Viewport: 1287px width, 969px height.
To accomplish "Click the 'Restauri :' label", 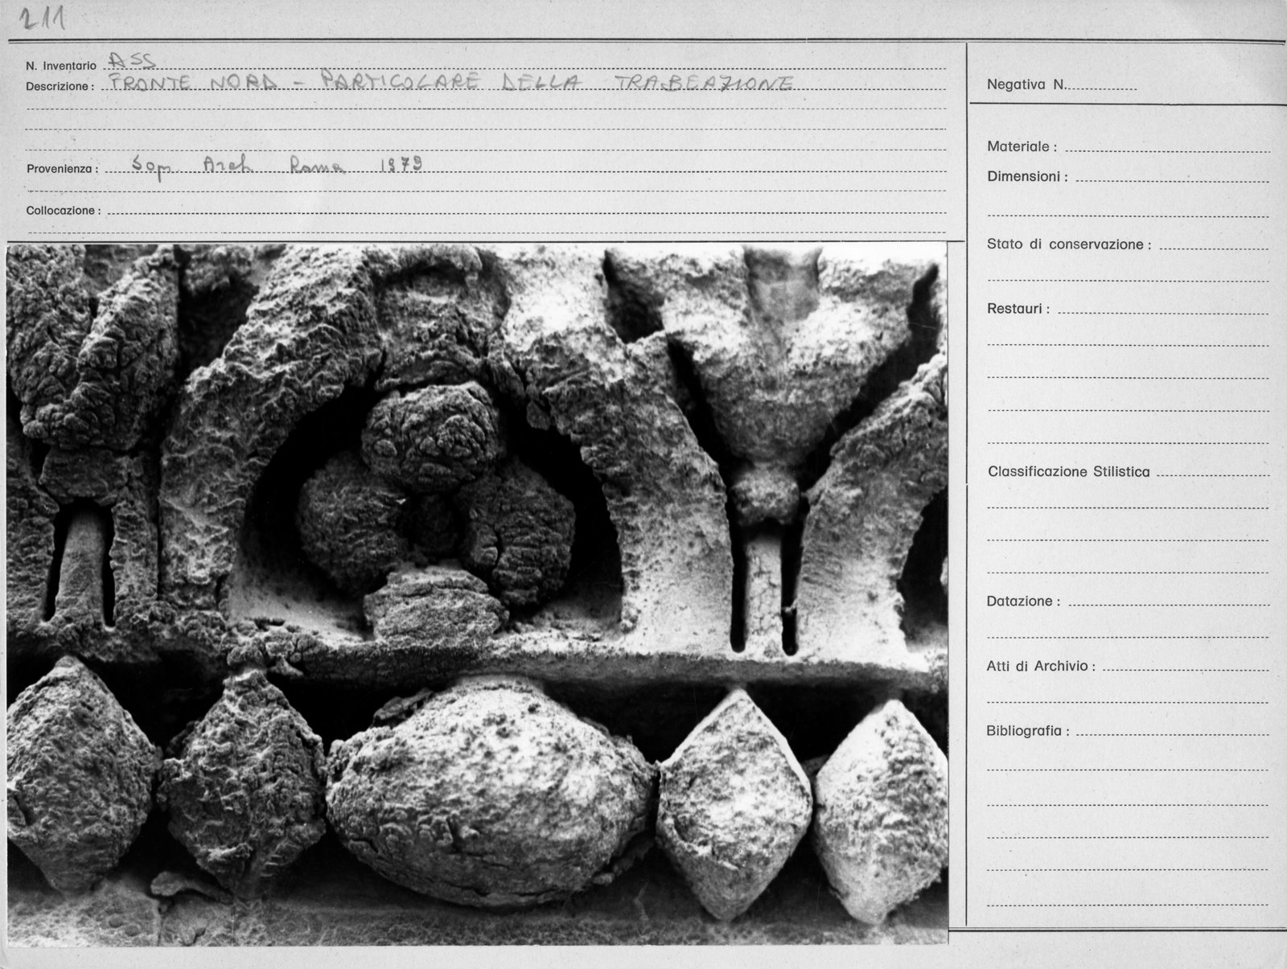I will tap(1018, 309).
